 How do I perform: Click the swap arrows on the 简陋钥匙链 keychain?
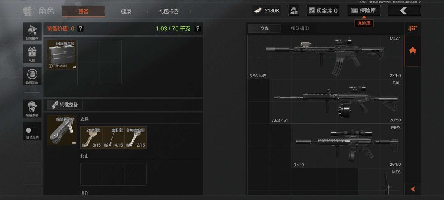74,143
